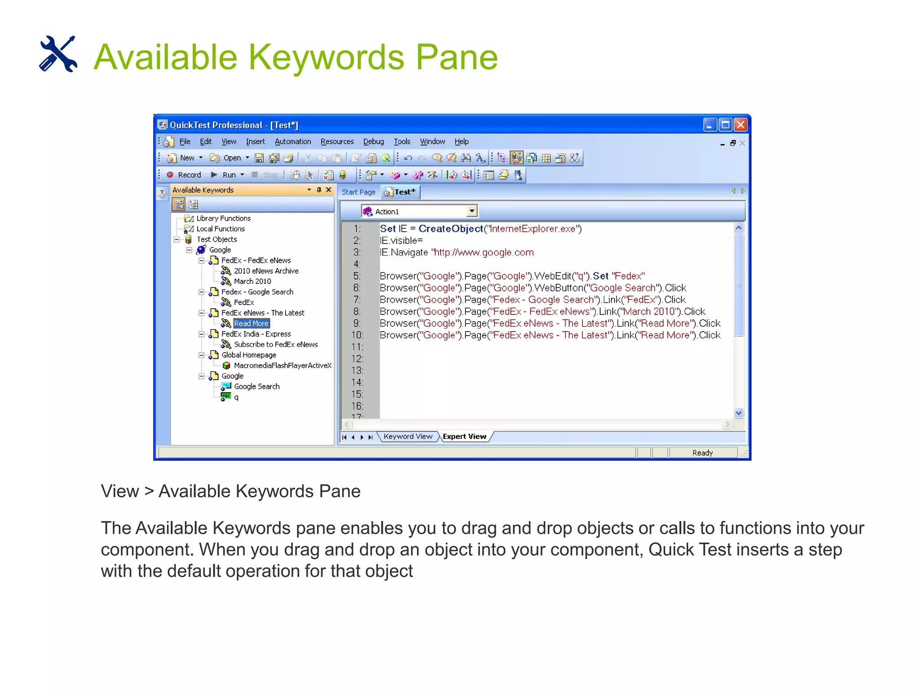Click the Insert Checkpoint icon
The height and width of the screenshot is (690, 920).
point(372,175)
